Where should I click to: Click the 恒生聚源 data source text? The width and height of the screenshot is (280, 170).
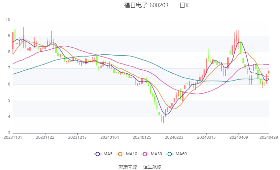(152, 167)
